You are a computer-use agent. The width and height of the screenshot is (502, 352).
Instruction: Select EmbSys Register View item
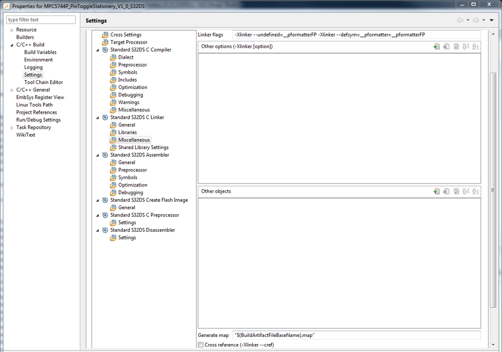click(x=40, y=97)
